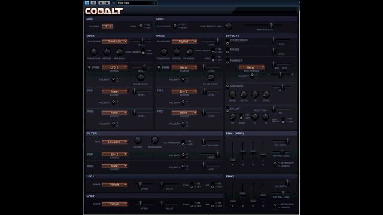Click the Delay Time R knob
This screenshot has height=215, width=383.
(x=265, y=117)
